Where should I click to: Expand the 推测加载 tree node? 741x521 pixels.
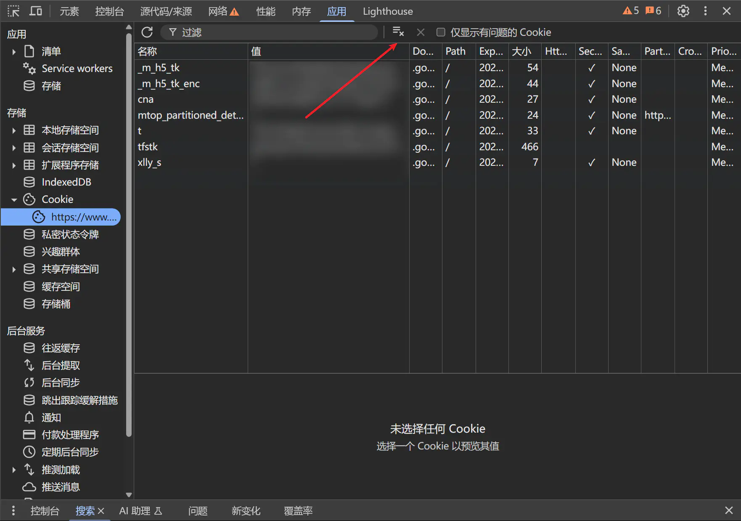point(14,470)
